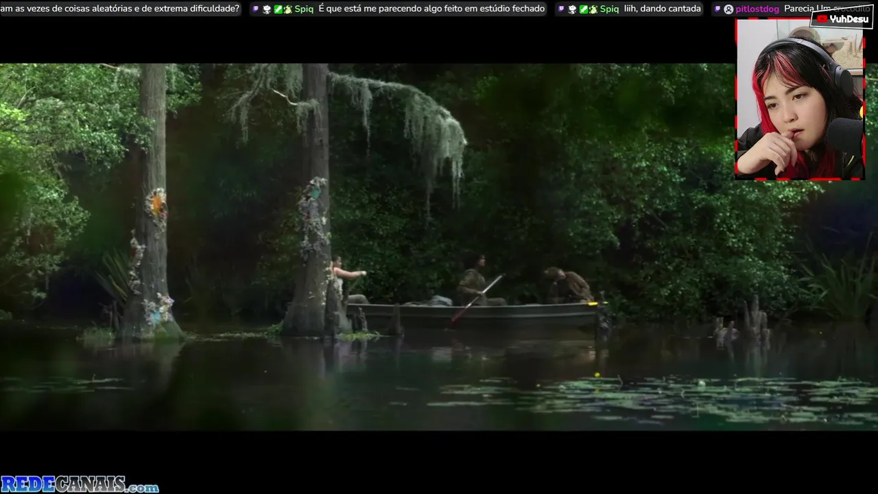This screenshot has height=494, width=878.
Task: Click the message 'Iiih, dando cantada'
Action: 662,9
